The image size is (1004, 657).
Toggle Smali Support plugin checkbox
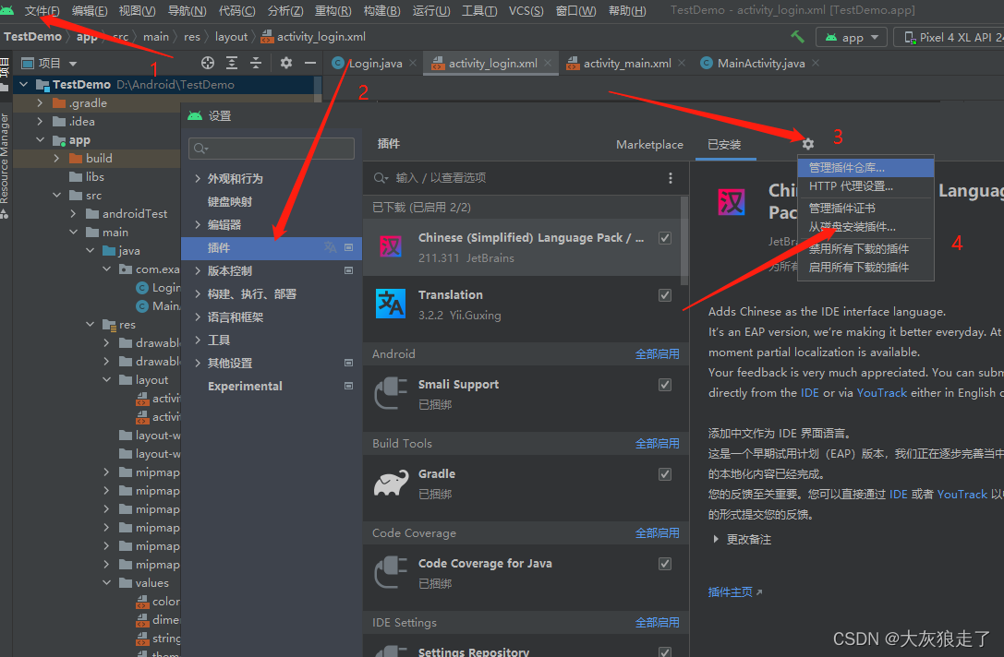pos(665,385)
